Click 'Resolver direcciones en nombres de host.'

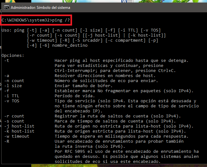[x=105, y=76]
